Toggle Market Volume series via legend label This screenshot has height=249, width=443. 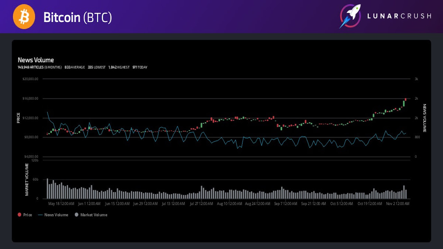(x=94, y=215)
